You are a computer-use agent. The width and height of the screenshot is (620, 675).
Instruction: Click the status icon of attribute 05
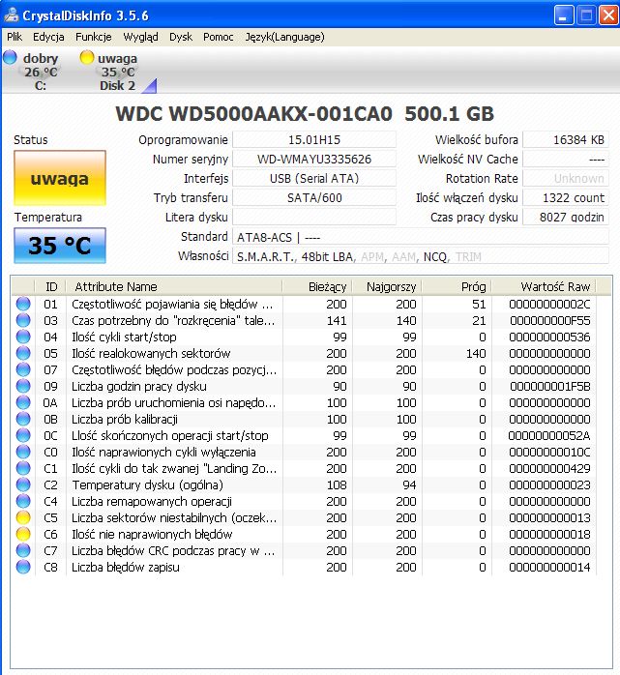23,353
